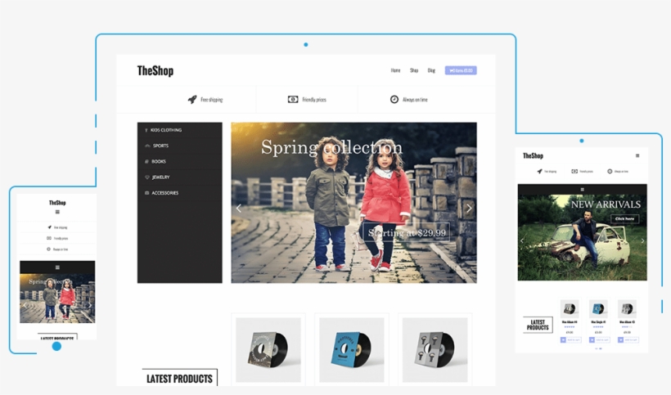Open the brown vinyl record product thumbnail
Viewport: 671px width, 395px height.
click(268, 350)
